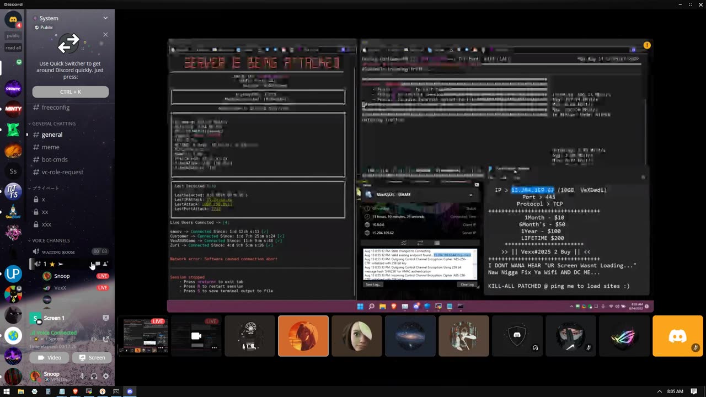Select the orange-highlighted participant tile
The width and height of the screenshot is (706, 397).
coord(303,336)
